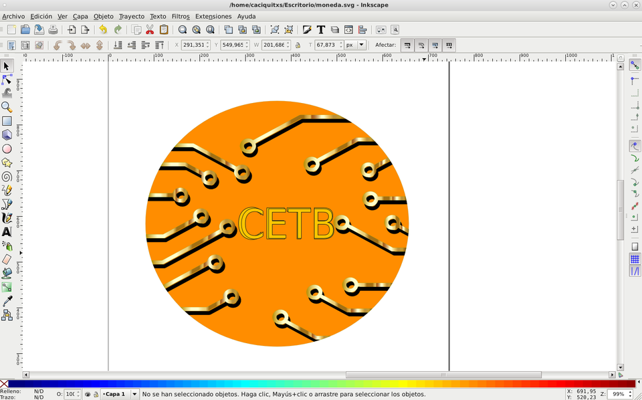Open Text and Font dialog icon
The width and height of the screenshot is (642, 400).
[321, 29]
